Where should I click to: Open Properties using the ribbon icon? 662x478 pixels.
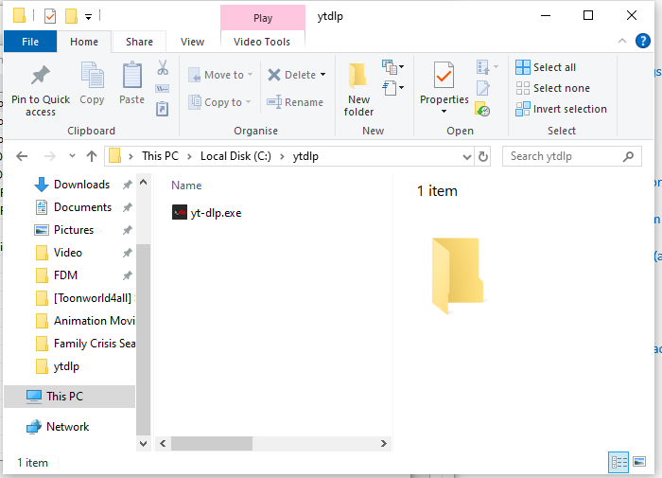click(x=444, y=76)
